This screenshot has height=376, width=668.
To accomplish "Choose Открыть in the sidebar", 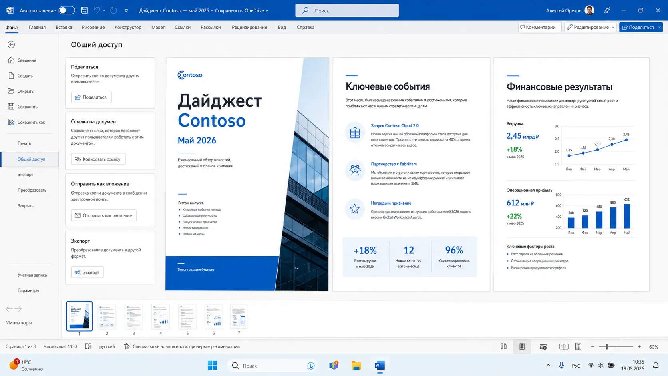I will 26,91.
